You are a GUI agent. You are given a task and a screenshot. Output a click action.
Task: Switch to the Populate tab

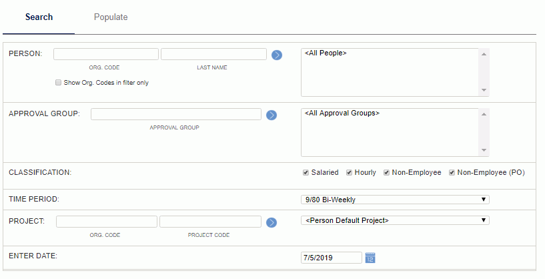pyautogui.click(x=111, y=17)
